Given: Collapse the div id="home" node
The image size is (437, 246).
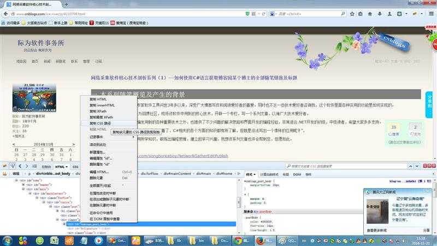Looking at the screenshot, I should 16,180.
